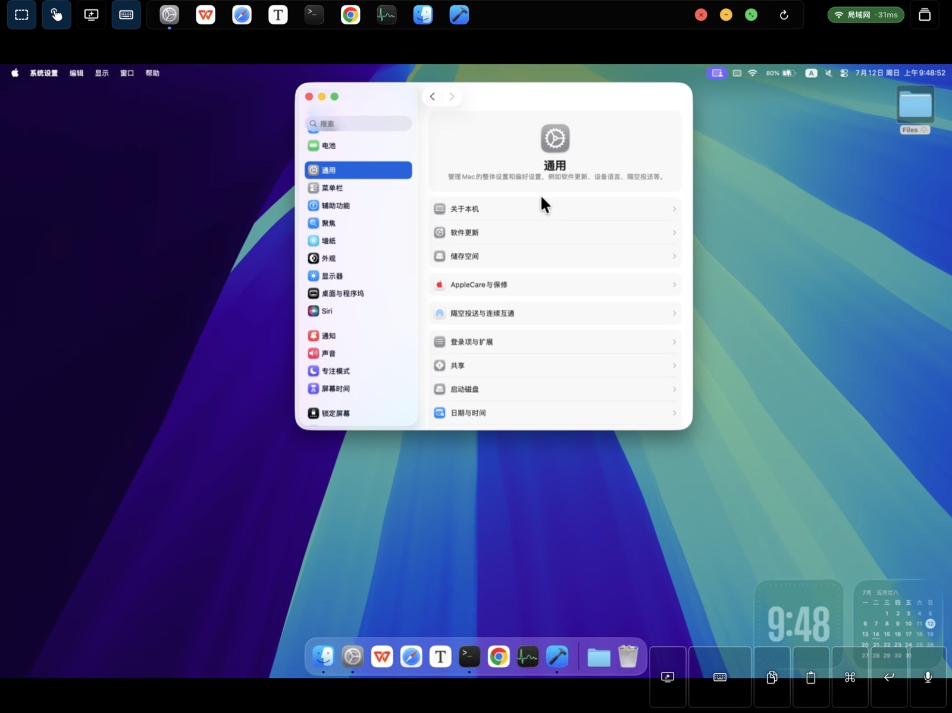Click the screen mirroring icon in menu bar
Image resolution: width=952 pixels, height=713 pixels.
(x=717, y=73)
